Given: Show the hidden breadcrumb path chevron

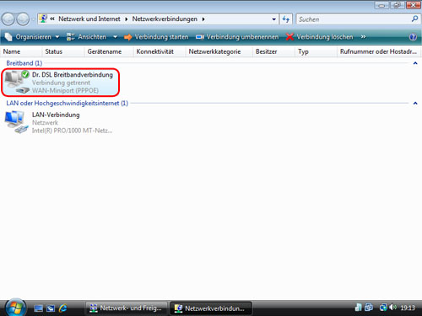Looking at the screenshot, I should point(52,19).
